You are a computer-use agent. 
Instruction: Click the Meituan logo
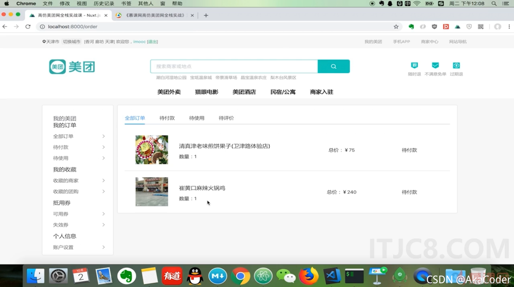pyautogui.click(x=72, y=67)
